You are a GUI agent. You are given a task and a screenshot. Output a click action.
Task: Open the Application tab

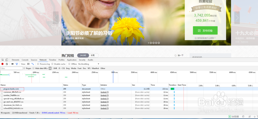(72, 60)
